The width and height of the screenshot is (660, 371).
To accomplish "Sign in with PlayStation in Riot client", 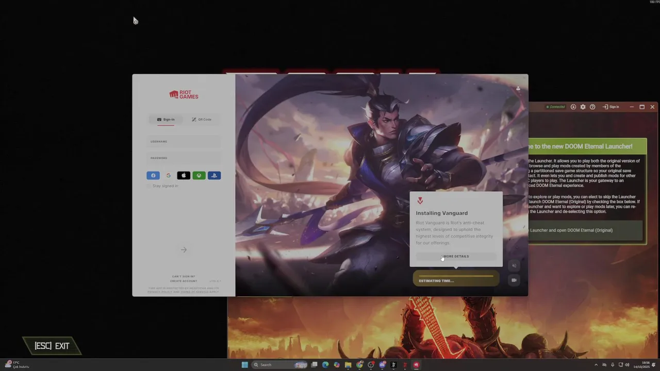I will (214, 176).
